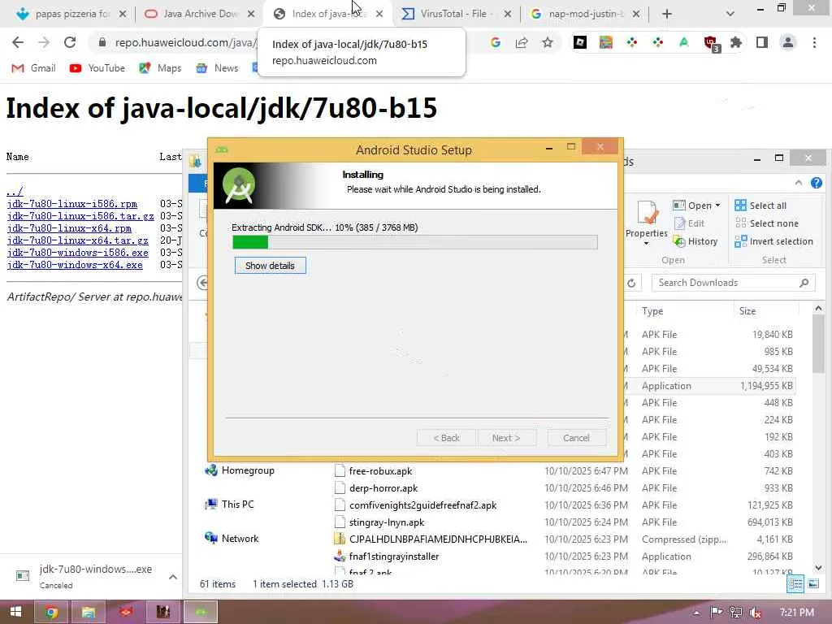Open Explorer help question mark

tap(817, 183)
